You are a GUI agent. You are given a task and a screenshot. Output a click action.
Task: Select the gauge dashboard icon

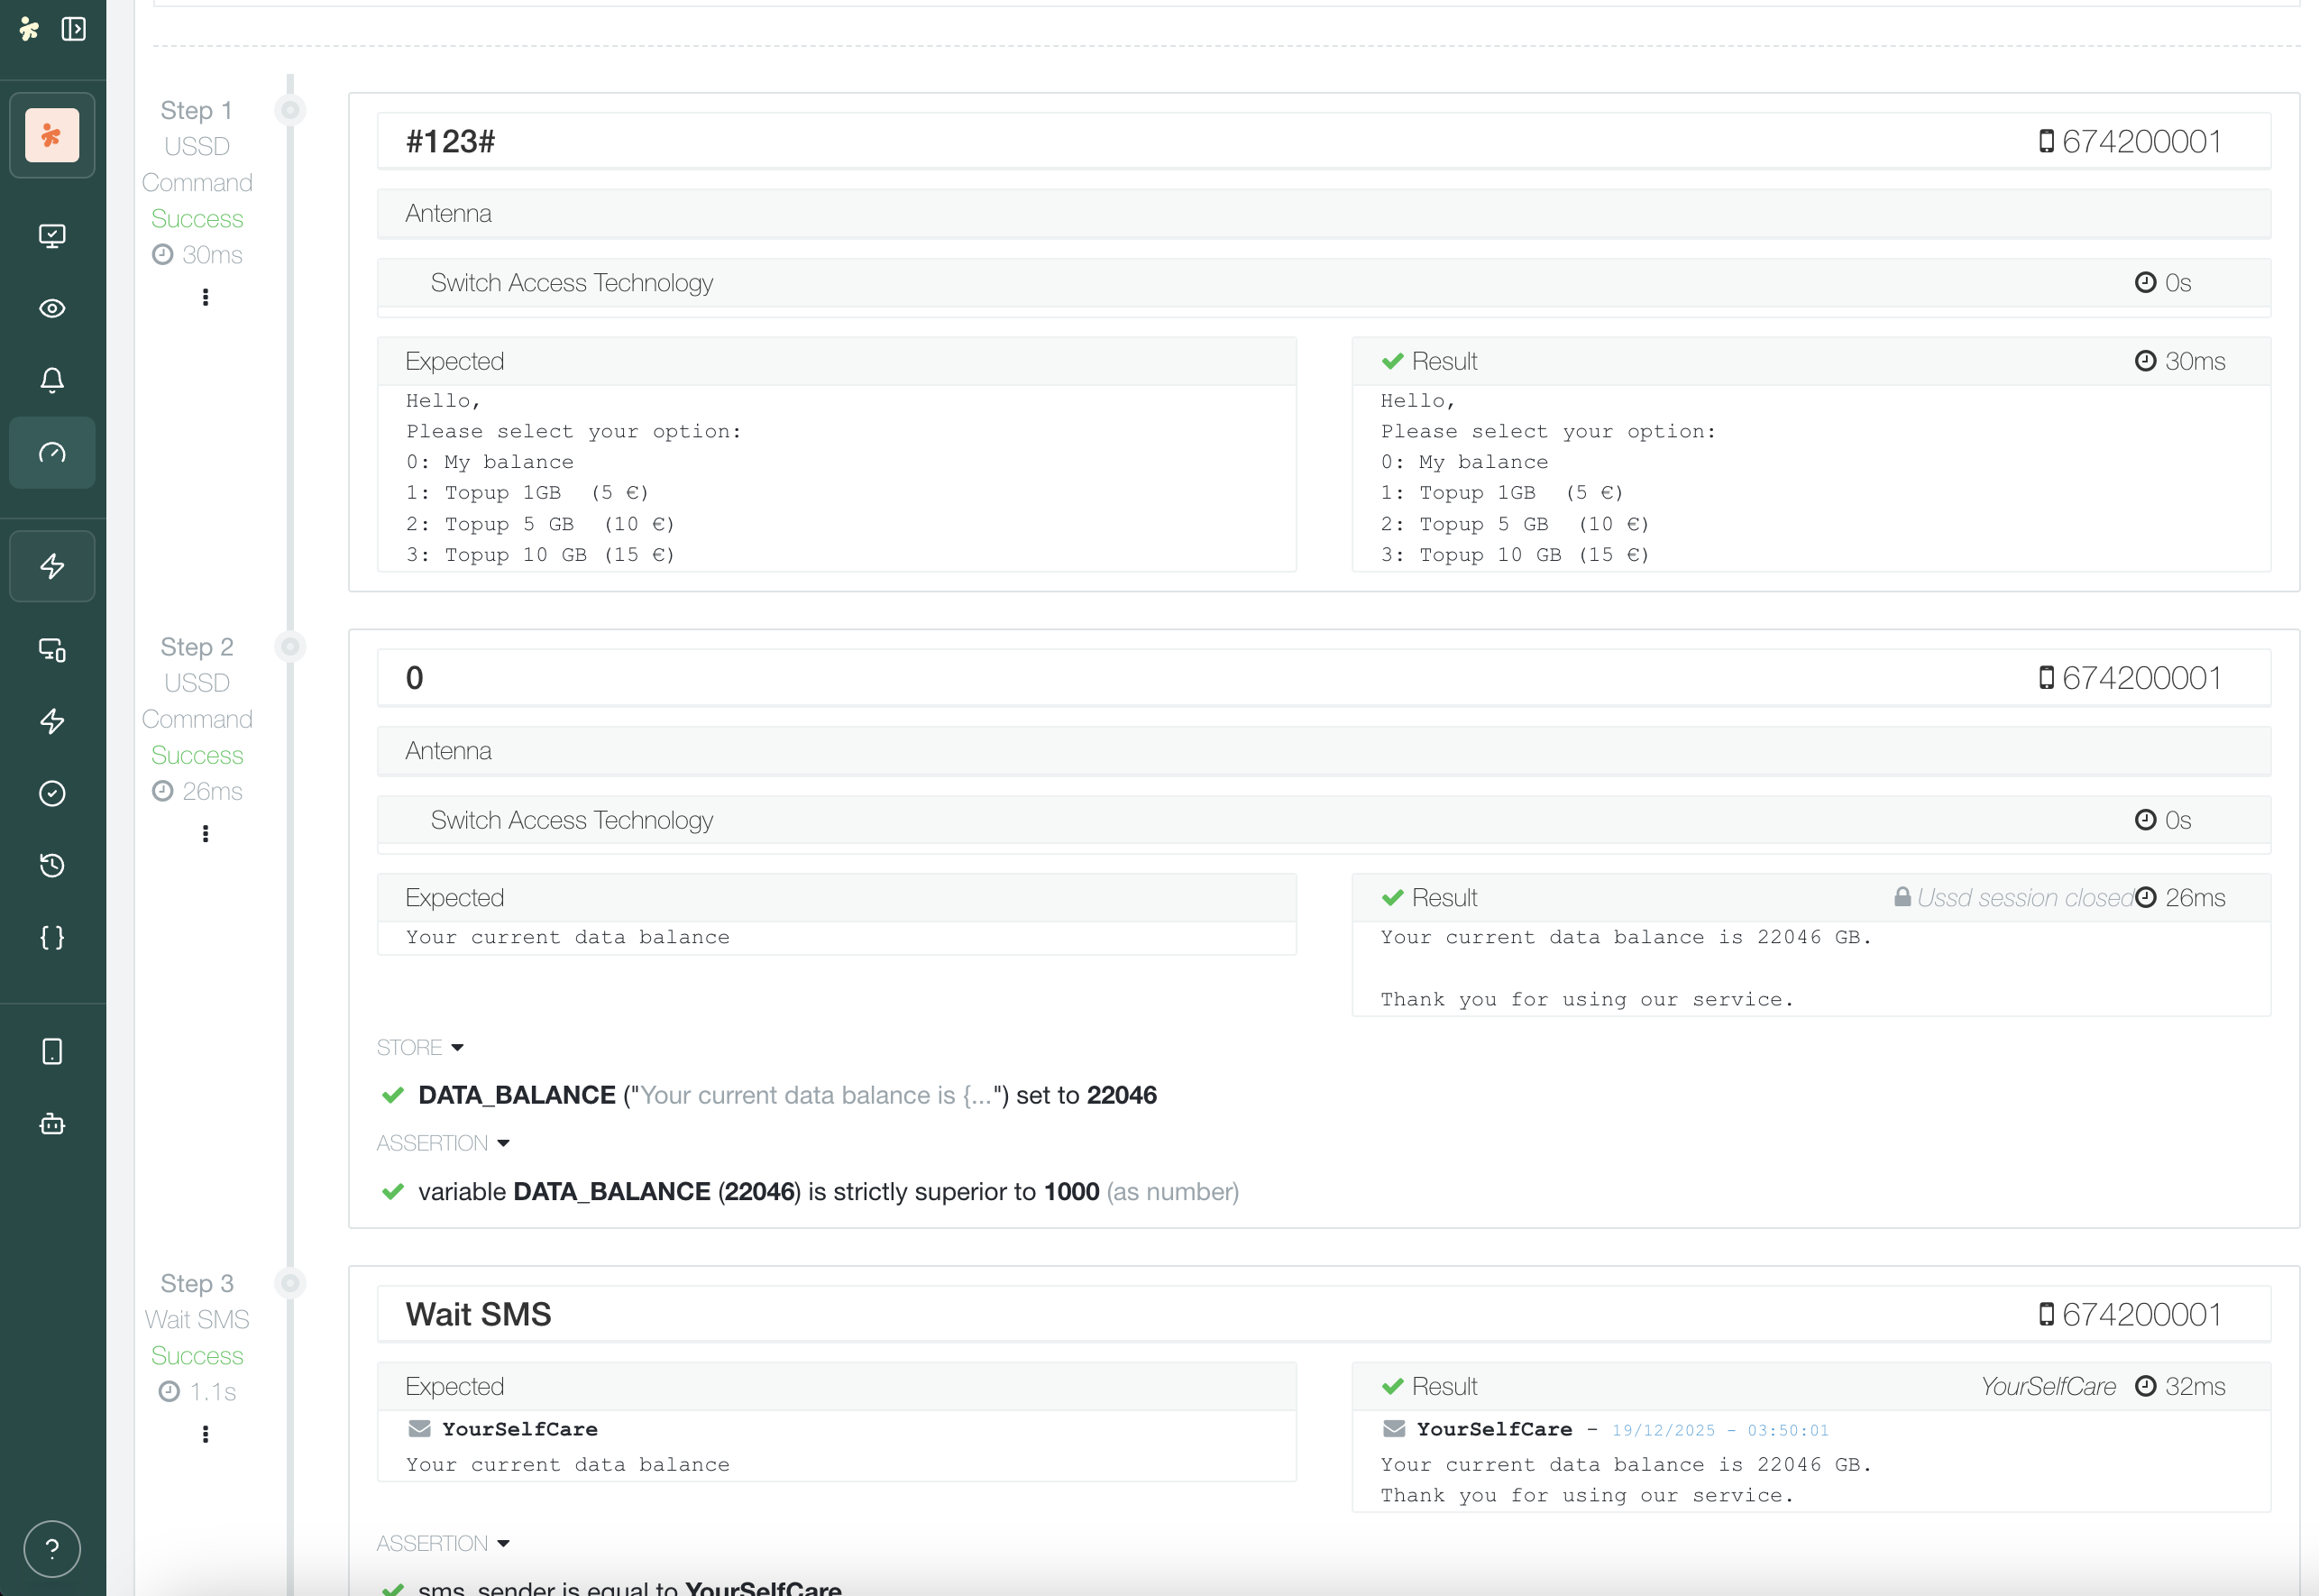click(x=52, y=453)
